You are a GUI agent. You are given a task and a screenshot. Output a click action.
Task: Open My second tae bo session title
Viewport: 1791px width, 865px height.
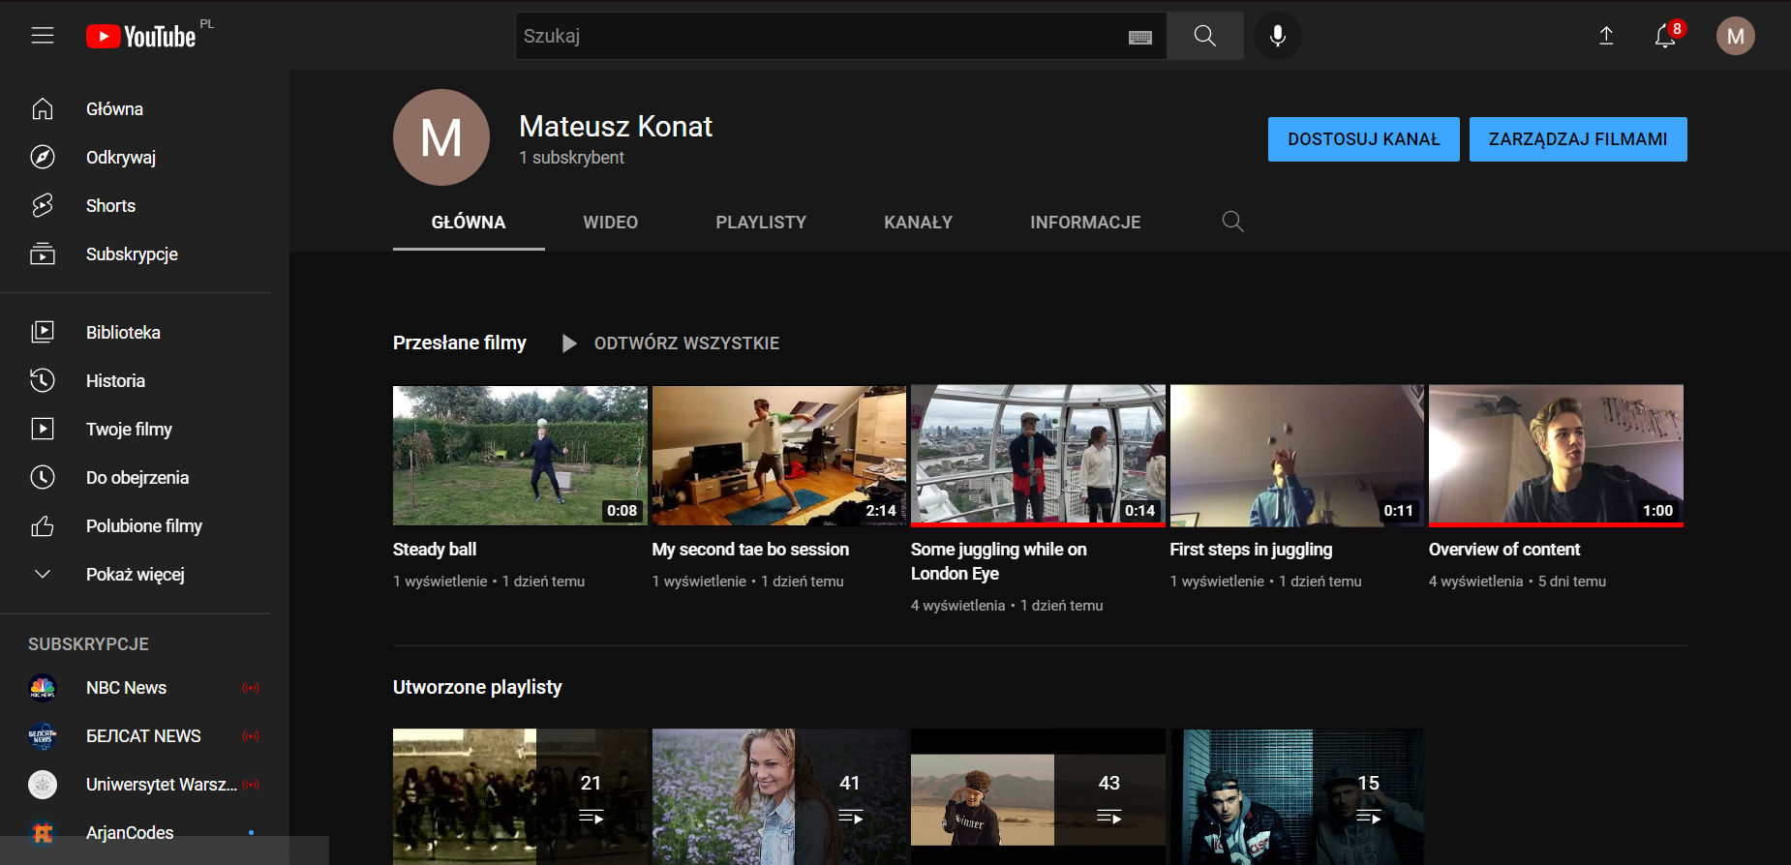[x=750, y=550]
